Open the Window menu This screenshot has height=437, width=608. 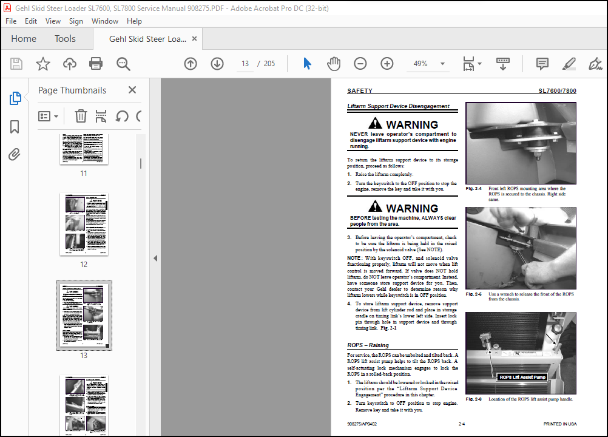click(105, 21)
